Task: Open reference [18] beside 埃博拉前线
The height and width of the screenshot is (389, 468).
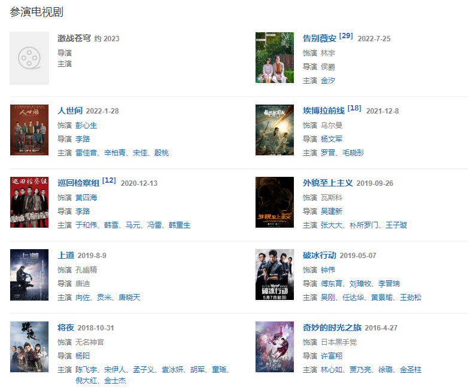Action: click(x=354, y=108)
